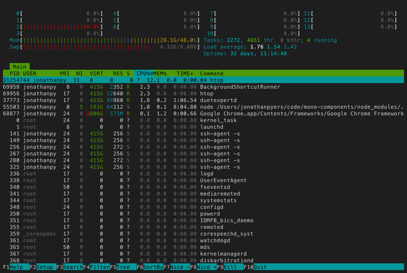The image size is (407, 273).
Task: Select the duetexpertd process row
Action: click(149, 100)
